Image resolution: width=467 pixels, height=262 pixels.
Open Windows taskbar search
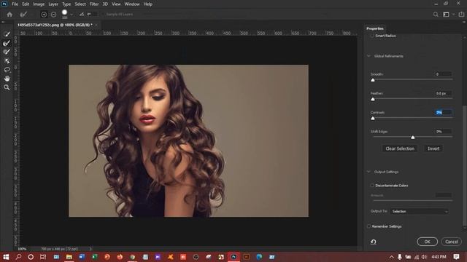(x=18, y=257)
